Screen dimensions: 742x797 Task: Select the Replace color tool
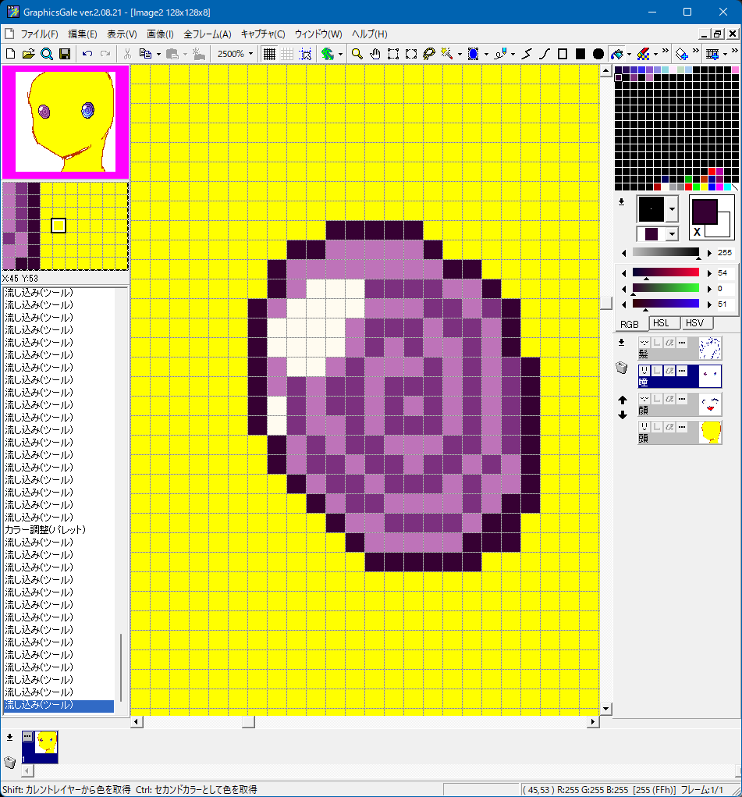click(x=644, y=54)
